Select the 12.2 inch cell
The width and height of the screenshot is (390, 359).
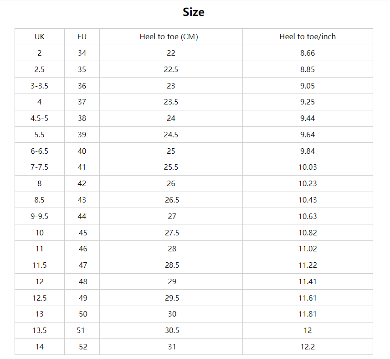pyautogui.click(x=308, y=347)
